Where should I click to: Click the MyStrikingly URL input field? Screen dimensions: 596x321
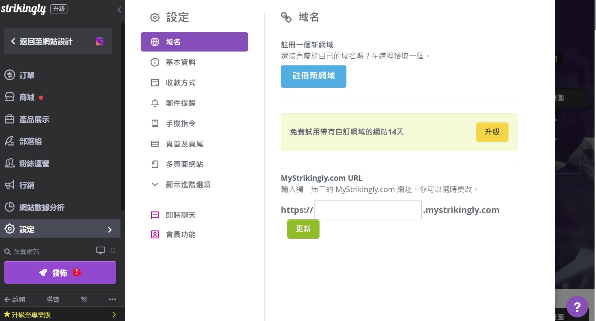coord(368,210)
